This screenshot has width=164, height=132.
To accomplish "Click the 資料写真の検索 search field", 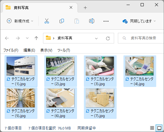I will pyautogui.click(x=141, y=38).
